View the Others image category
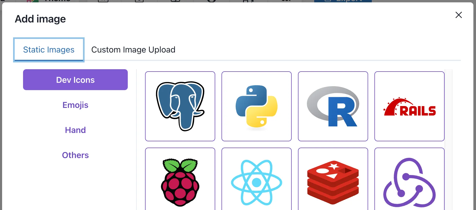Viewport: 476px width, 210px height. click(x=75, y=155)
